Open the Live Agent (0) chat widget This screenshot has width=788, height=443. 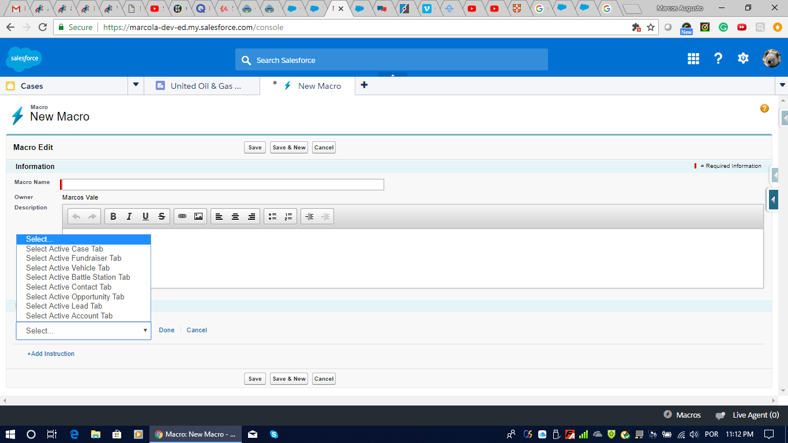pos(747,415)
